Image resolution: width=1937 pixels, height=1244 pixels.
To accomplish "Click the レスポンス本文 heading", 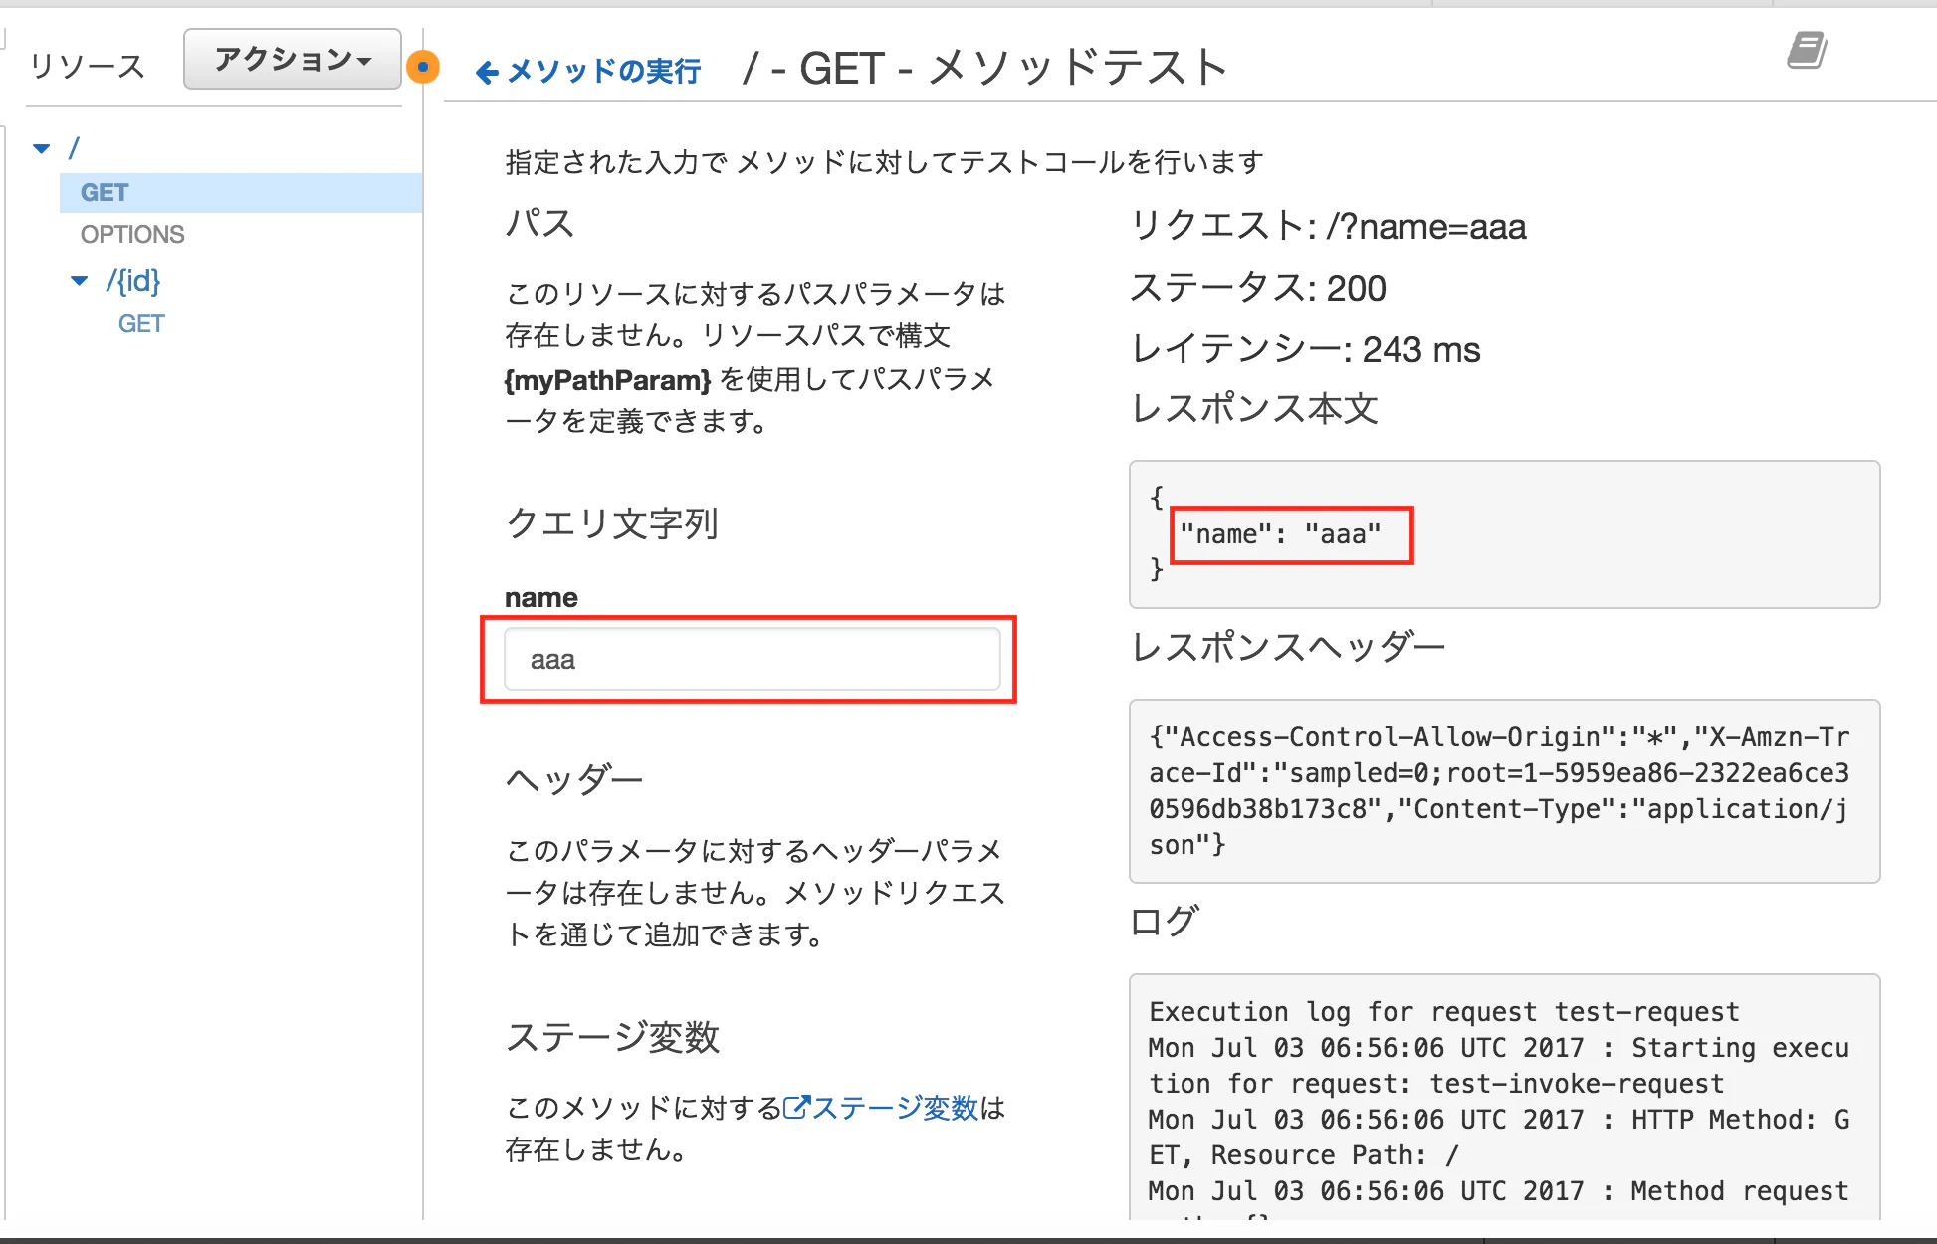I will 1255,408.
